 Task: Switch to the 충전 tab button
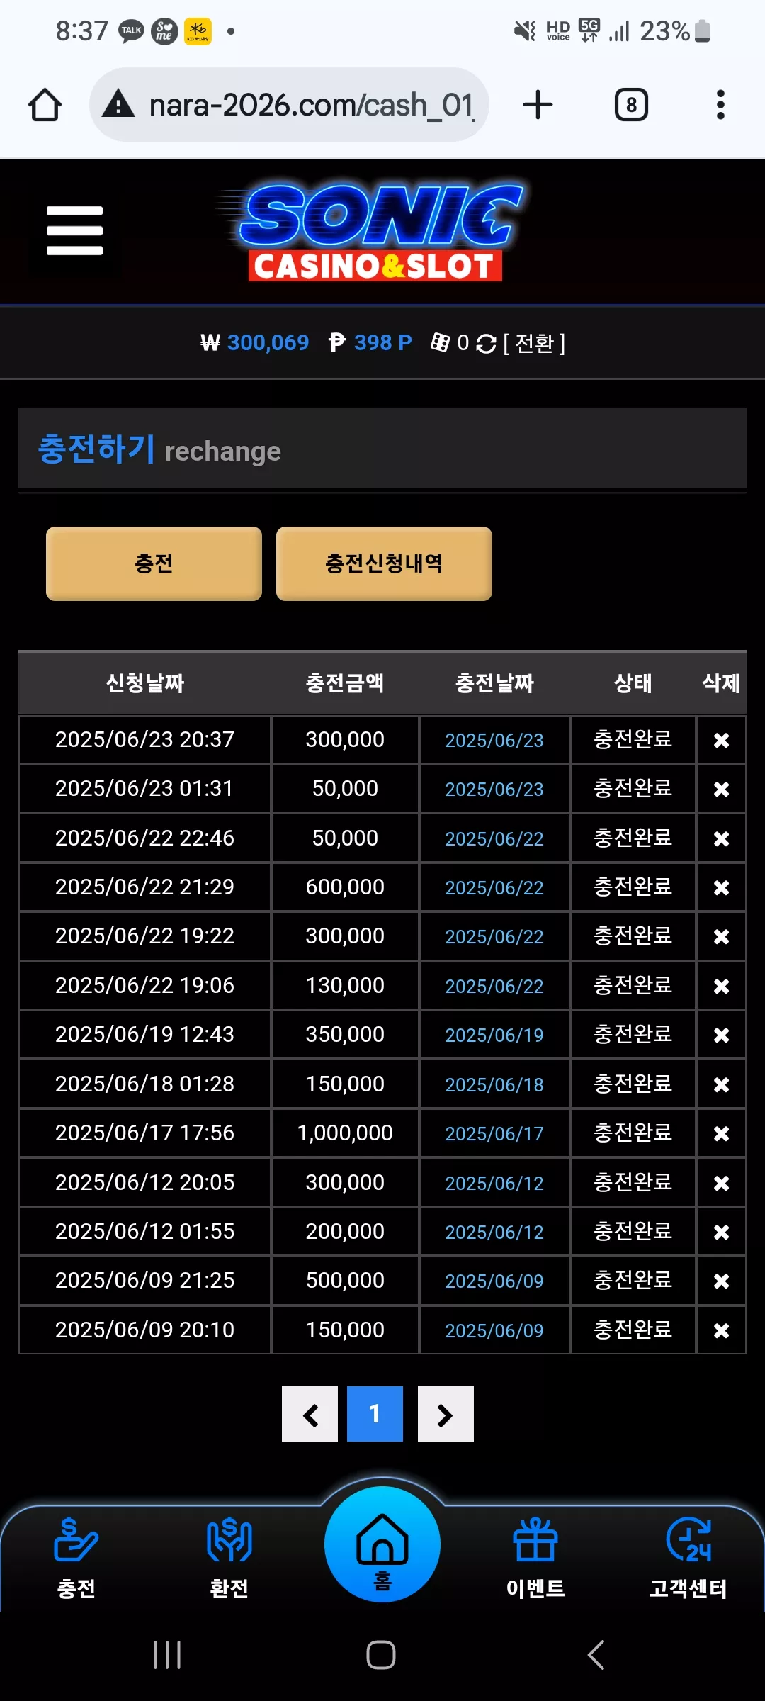[154, 563]
